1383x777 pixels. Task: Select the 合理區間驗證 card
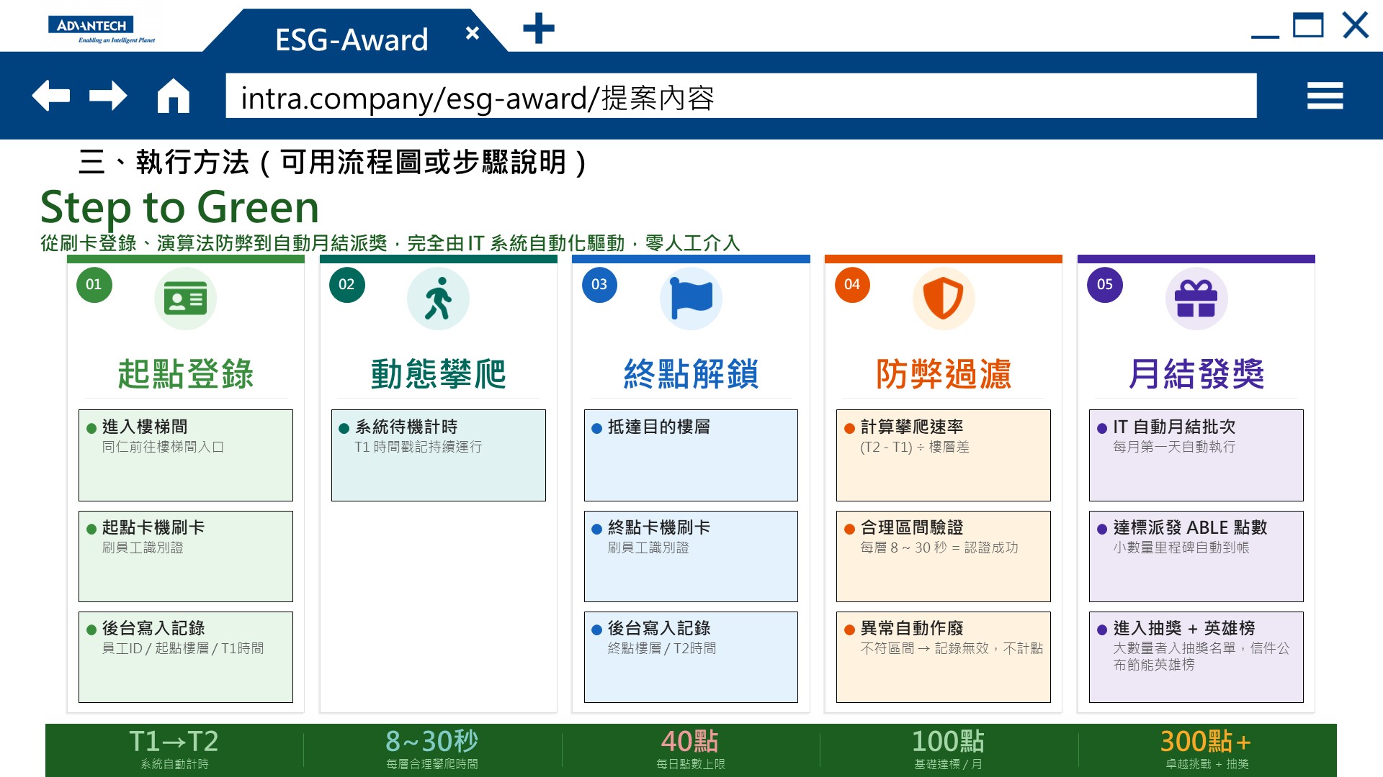coord(944,556)
